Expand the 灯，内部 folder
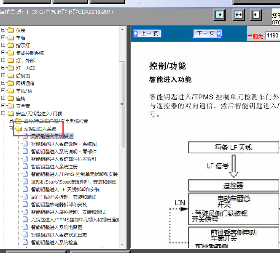 coord(3,67)
